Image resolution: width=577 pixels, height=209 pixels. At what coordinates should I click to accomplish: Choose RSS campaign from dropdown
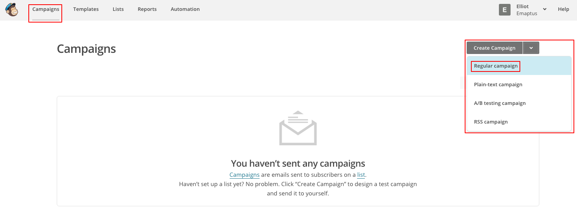point(491,122)
